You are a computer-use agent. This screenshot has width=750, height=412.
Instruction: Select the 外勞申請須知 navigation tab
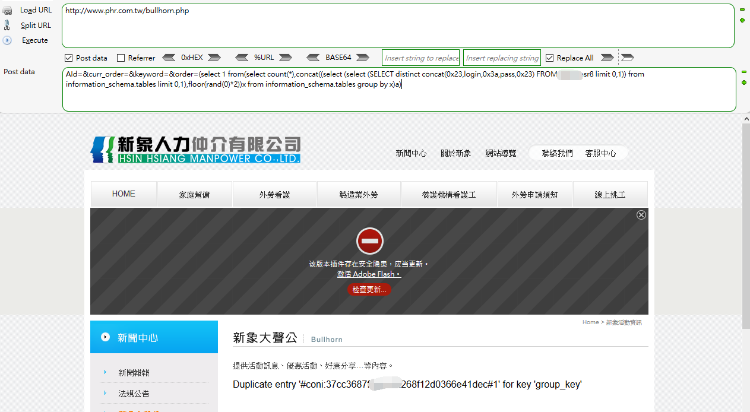pos(535,194)
